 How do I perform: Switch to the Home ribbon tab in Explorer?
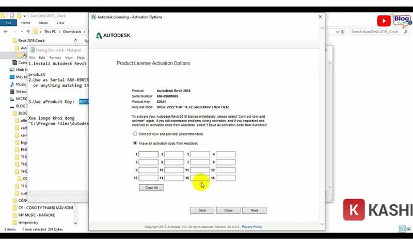[x=25, y=23]
